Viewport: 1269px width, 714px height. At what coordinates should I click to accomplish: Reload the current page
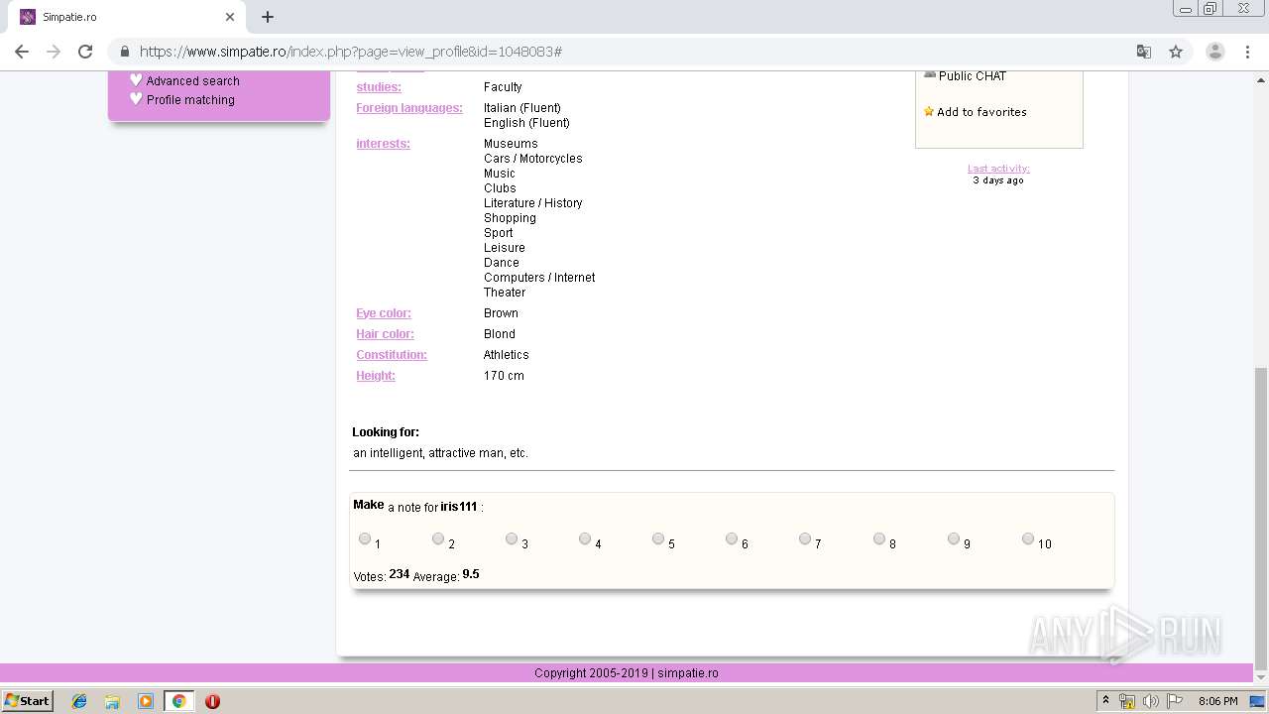click(x=85, y=52)
